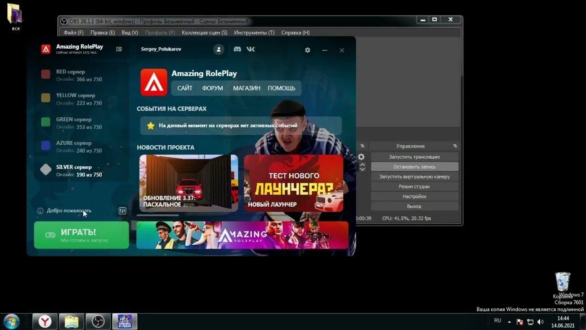This screenshot has height=330, width=586.
Task: Open Настройки button in OBS
Action: (414, 196)
